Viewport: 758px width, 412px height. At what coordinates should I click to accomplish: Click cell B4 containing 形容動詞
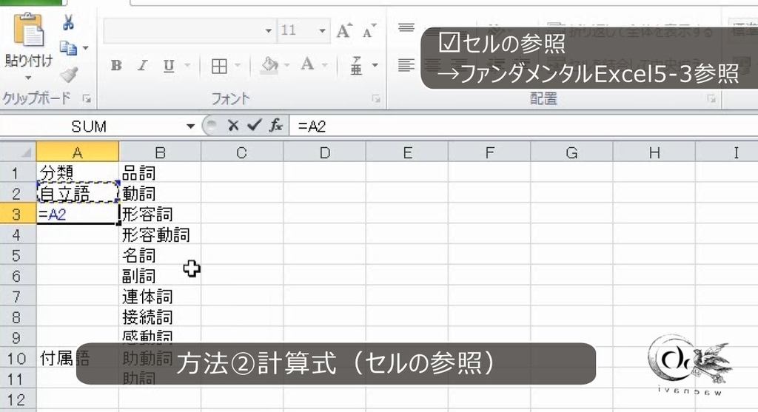point(160,234)
